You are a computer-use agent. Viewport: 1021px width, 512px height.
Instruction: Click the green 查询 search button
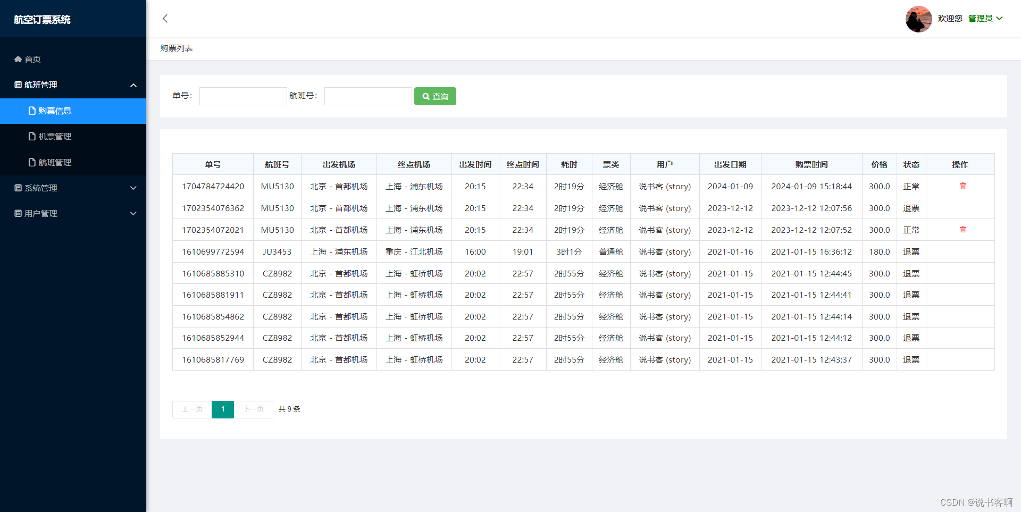pos(435,96)
